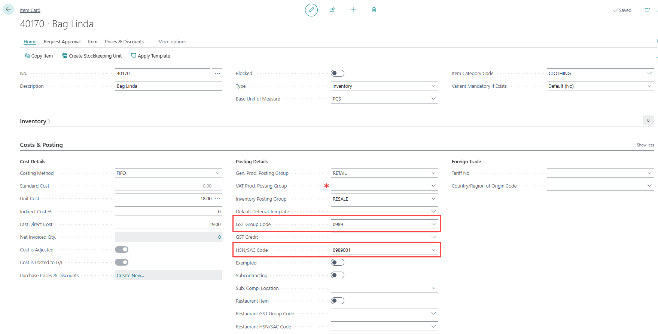Open page in new window icon

647,10
